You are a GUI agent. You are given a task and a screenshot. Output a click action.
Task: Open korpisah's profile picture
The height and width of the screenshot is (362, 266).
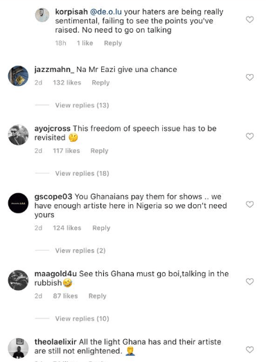pos(42,15)
